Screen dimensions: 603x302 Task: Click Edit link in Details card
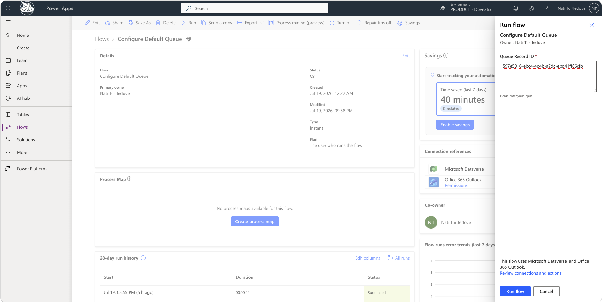point(406,56)
